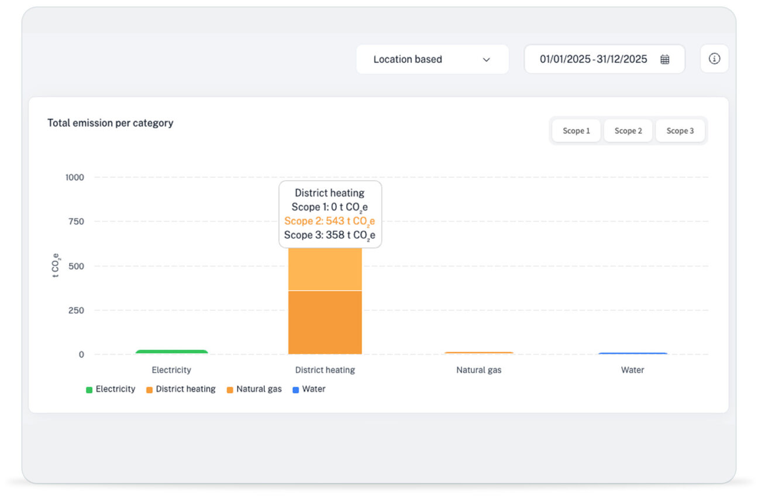Click the blue Water legend swatch
Image resolution: width=758 pixels, height=502 pixels.
point(295,390)
